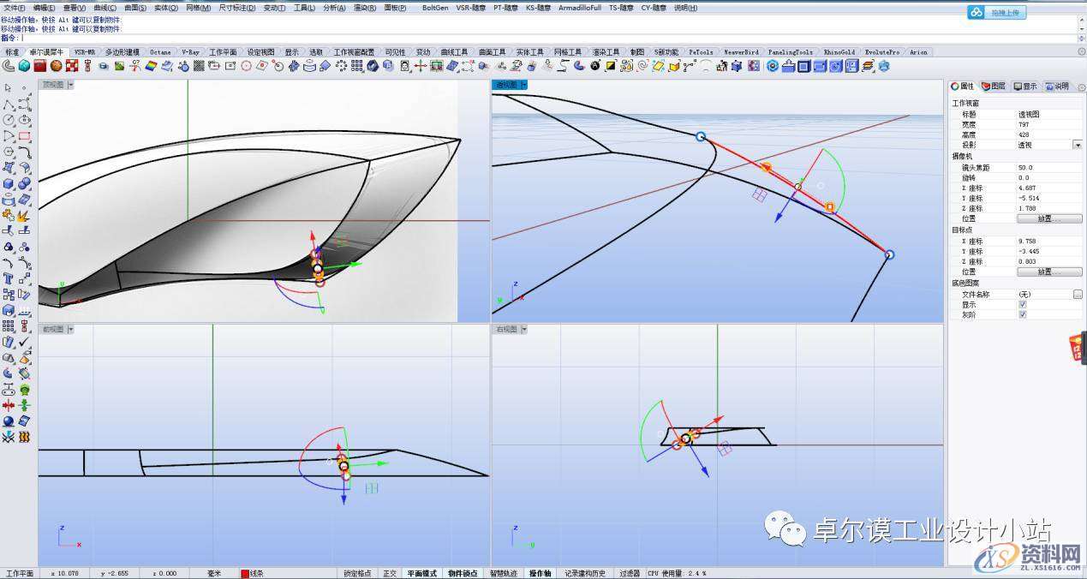Select the Rectangle tool in left toolbar
This screenshot has width=1087, height=579.
click(x=24, y=135)
